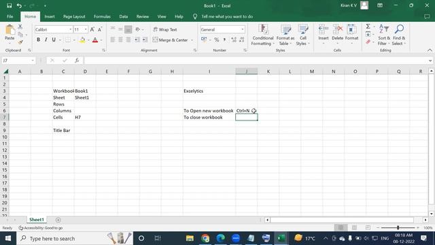Open the Format as Table dropdown

(x=285, y=35)
